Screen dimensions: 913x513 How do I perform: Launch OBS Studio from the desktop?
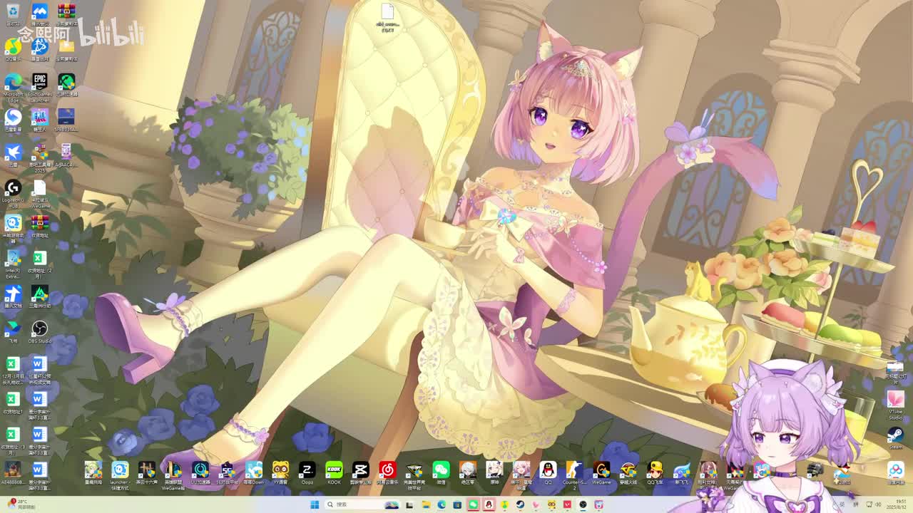coord(40,331)
